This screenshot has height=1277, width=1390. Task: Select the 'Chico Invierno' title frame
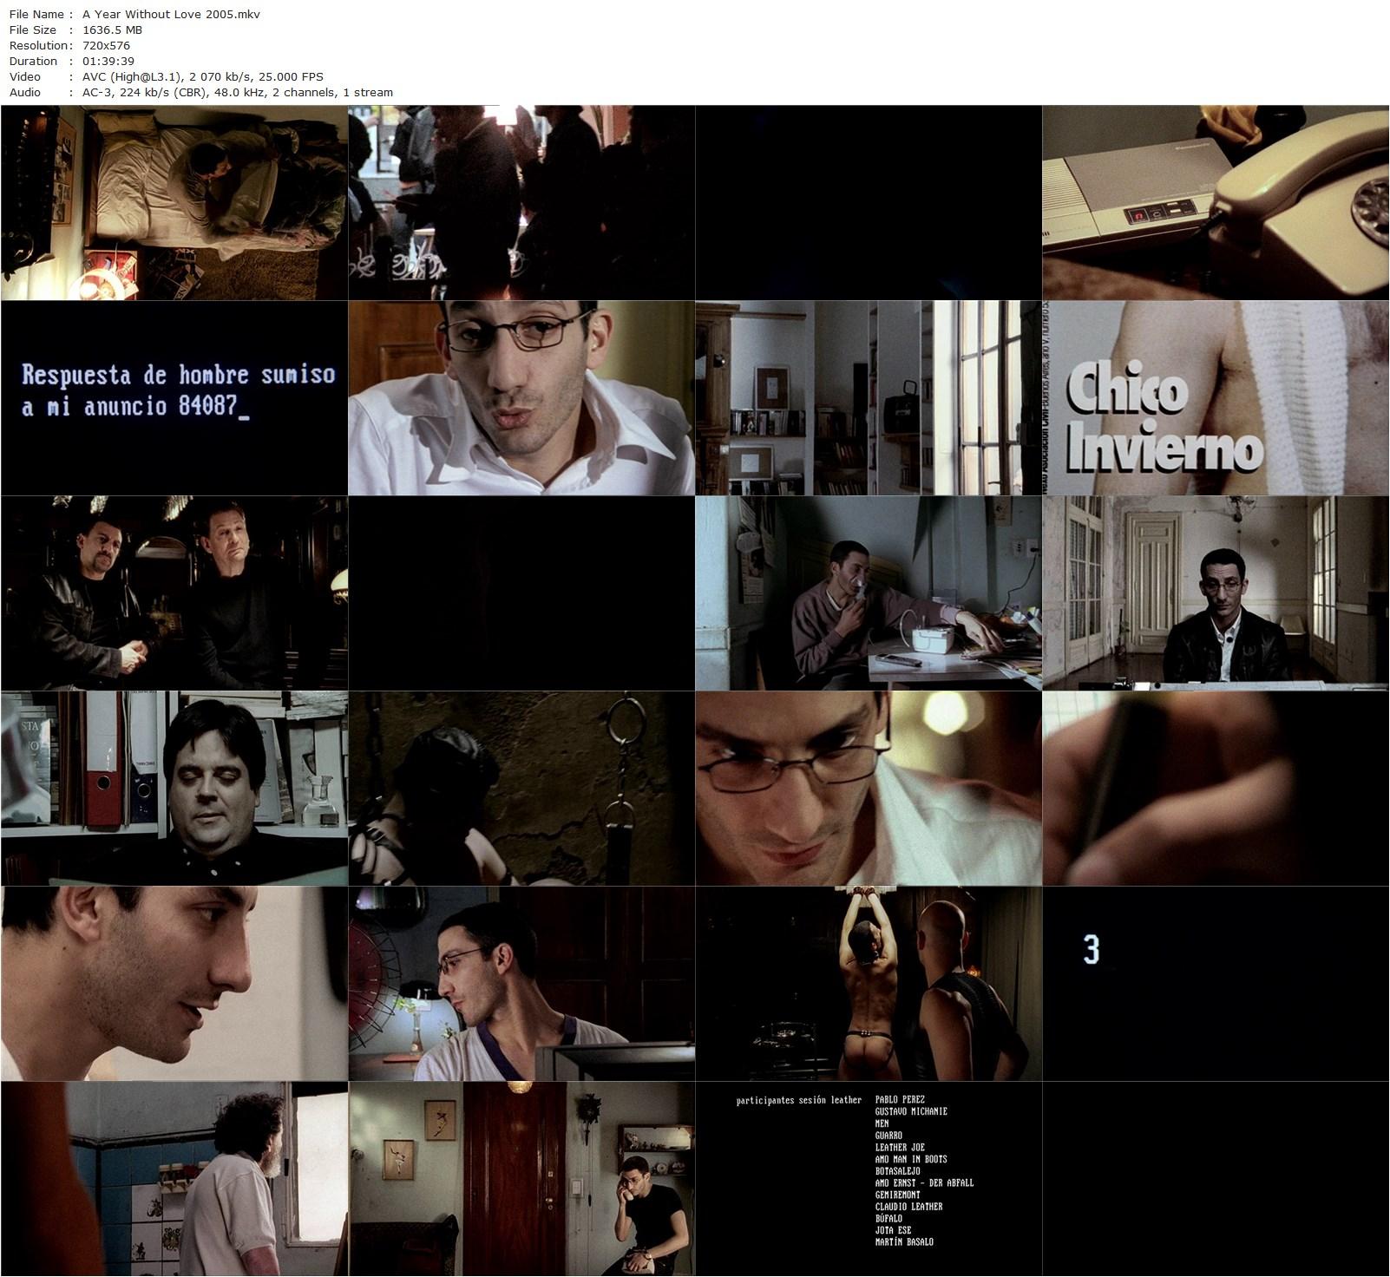click(1216, 398)
